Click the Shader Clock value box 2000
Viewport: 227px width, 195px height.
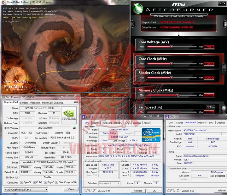209,78
